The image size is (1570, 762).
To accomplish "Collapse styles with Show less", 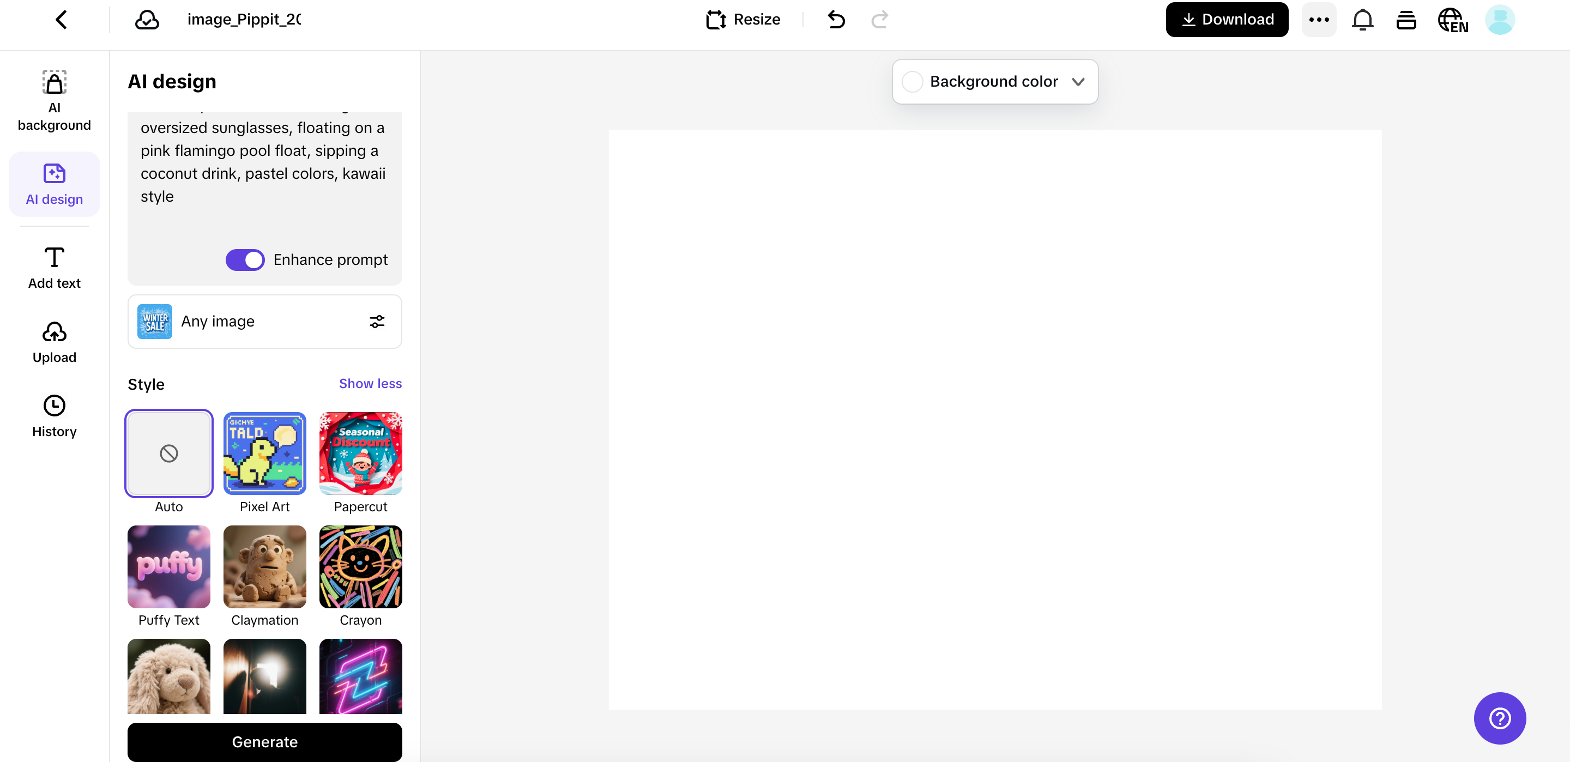I will click(370, 383).
